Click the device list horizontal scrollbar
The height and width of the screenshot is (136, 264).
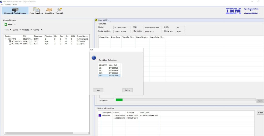point(39,133)
